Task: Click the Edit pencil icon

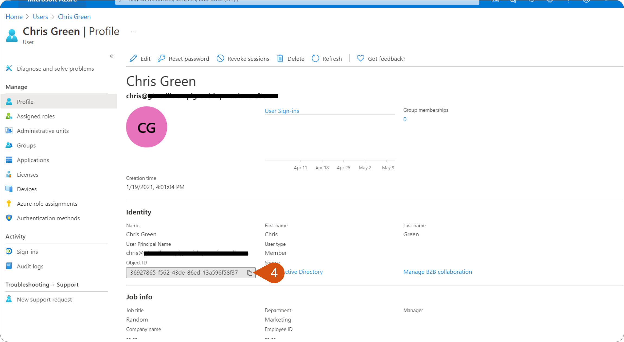Action: pos(133,59)
